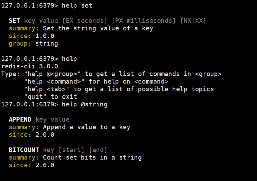Click the quoted "help <tab>" hint

click(47, 89)
